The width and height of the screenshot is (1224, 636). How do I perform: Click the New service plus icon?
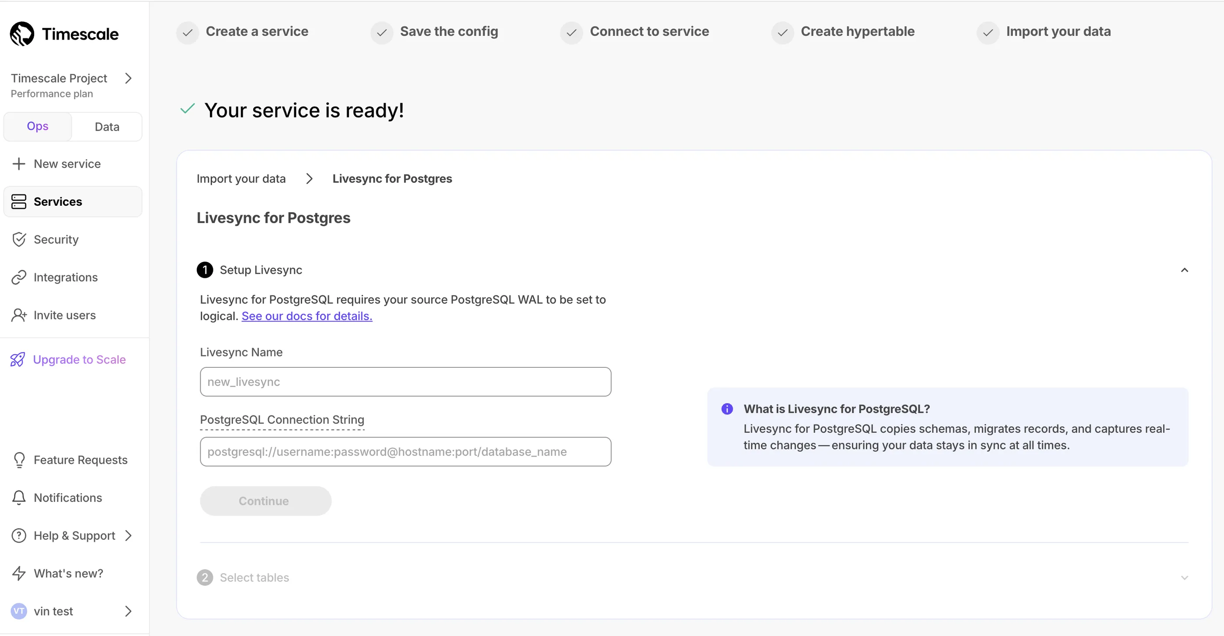(18, 164)
